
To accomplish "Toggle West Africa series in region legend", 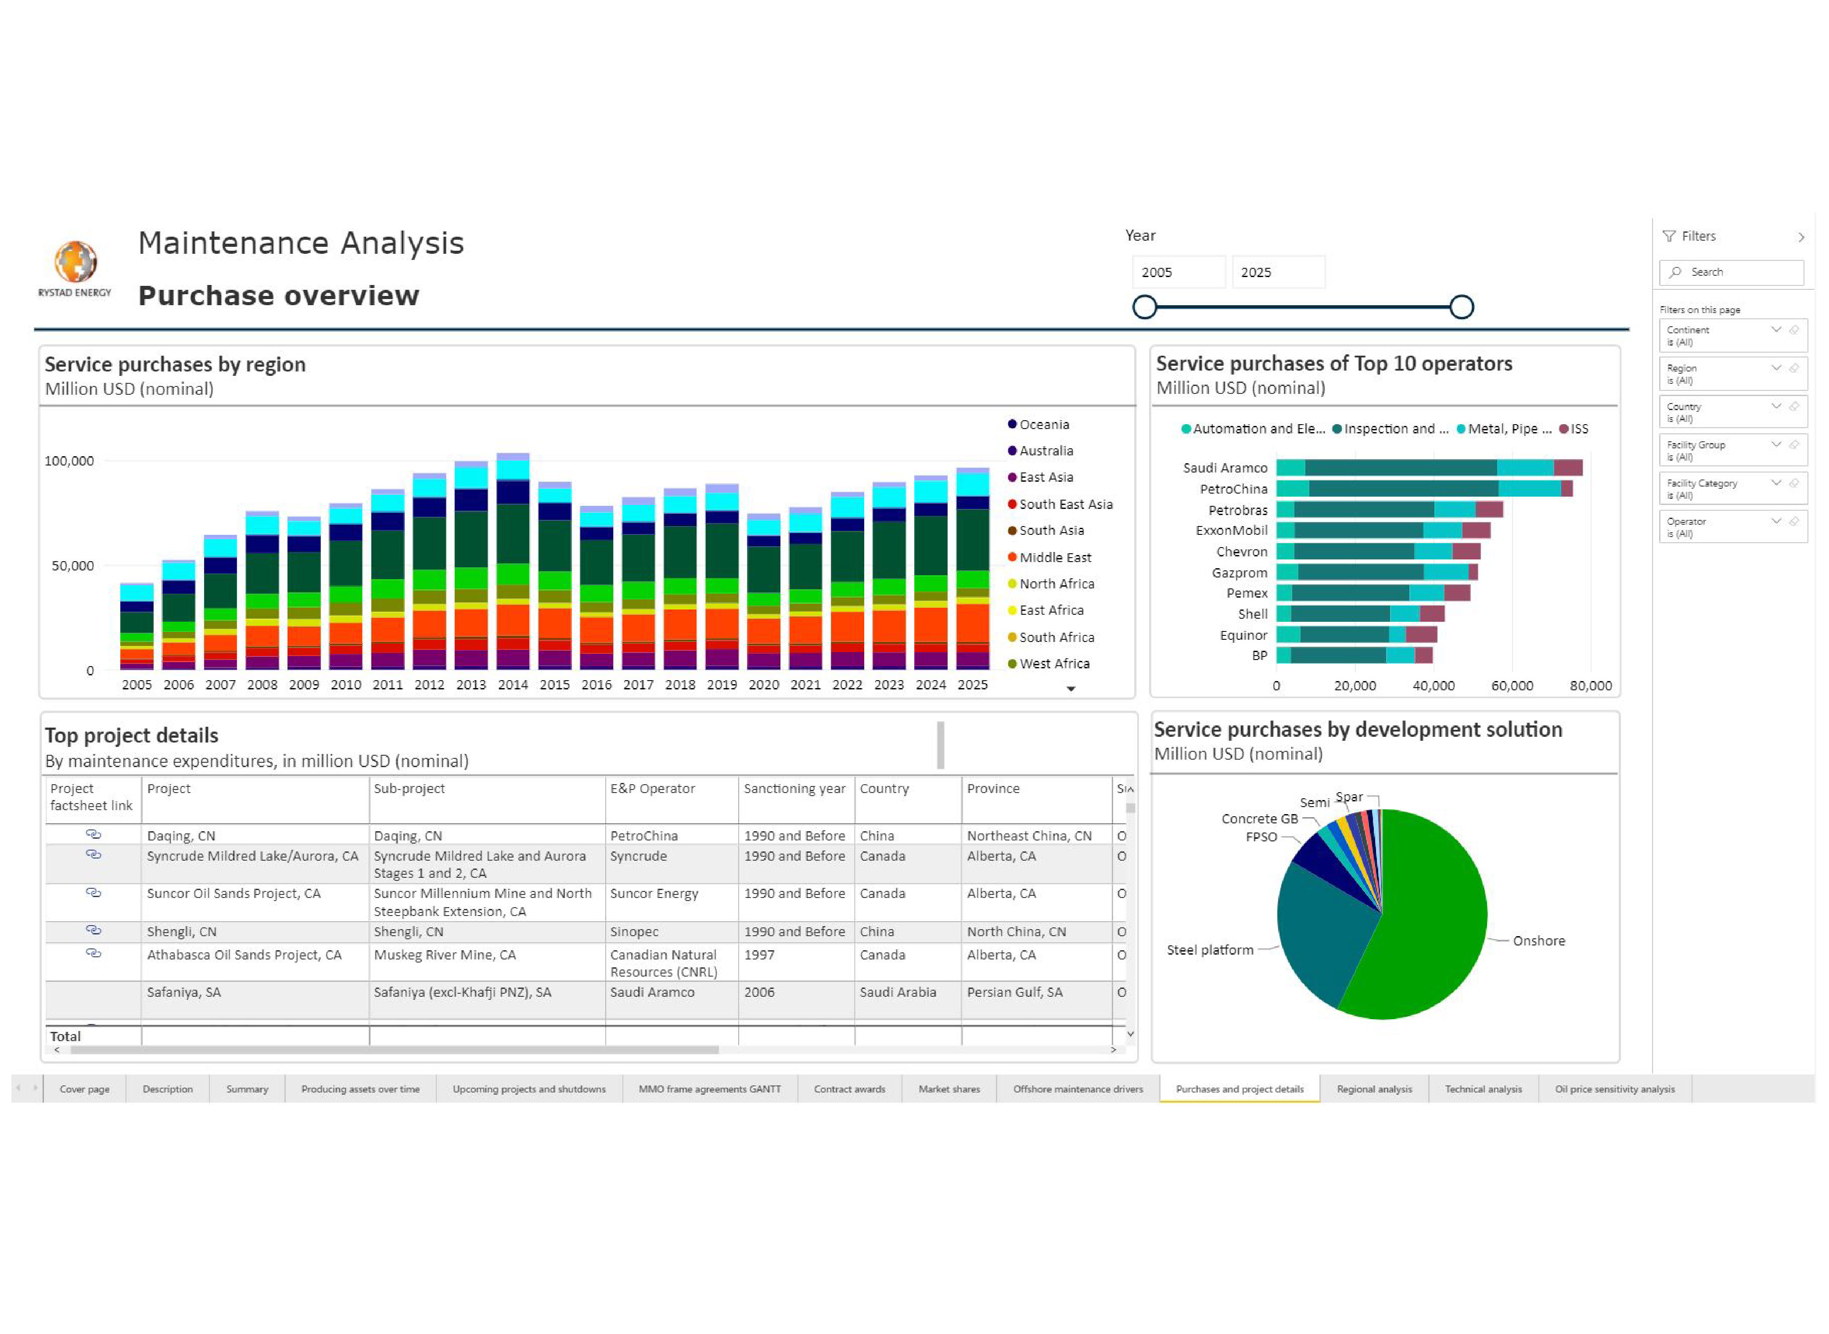I will (x=1053, y=664).
